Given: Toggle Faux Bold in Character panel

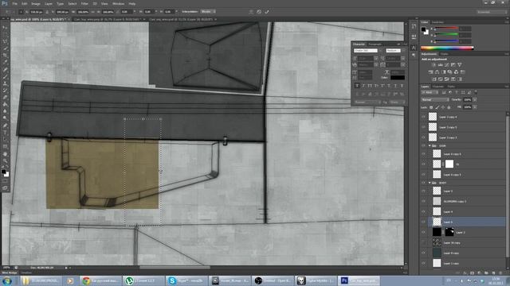Looking at the screenshot, I should coord(357,86).
